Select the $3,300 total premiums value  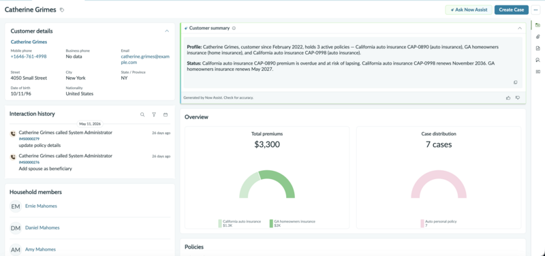[267, 144]
